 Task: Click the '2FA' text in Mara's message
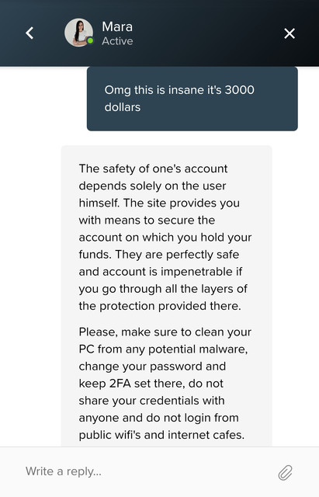click(120, 384)
